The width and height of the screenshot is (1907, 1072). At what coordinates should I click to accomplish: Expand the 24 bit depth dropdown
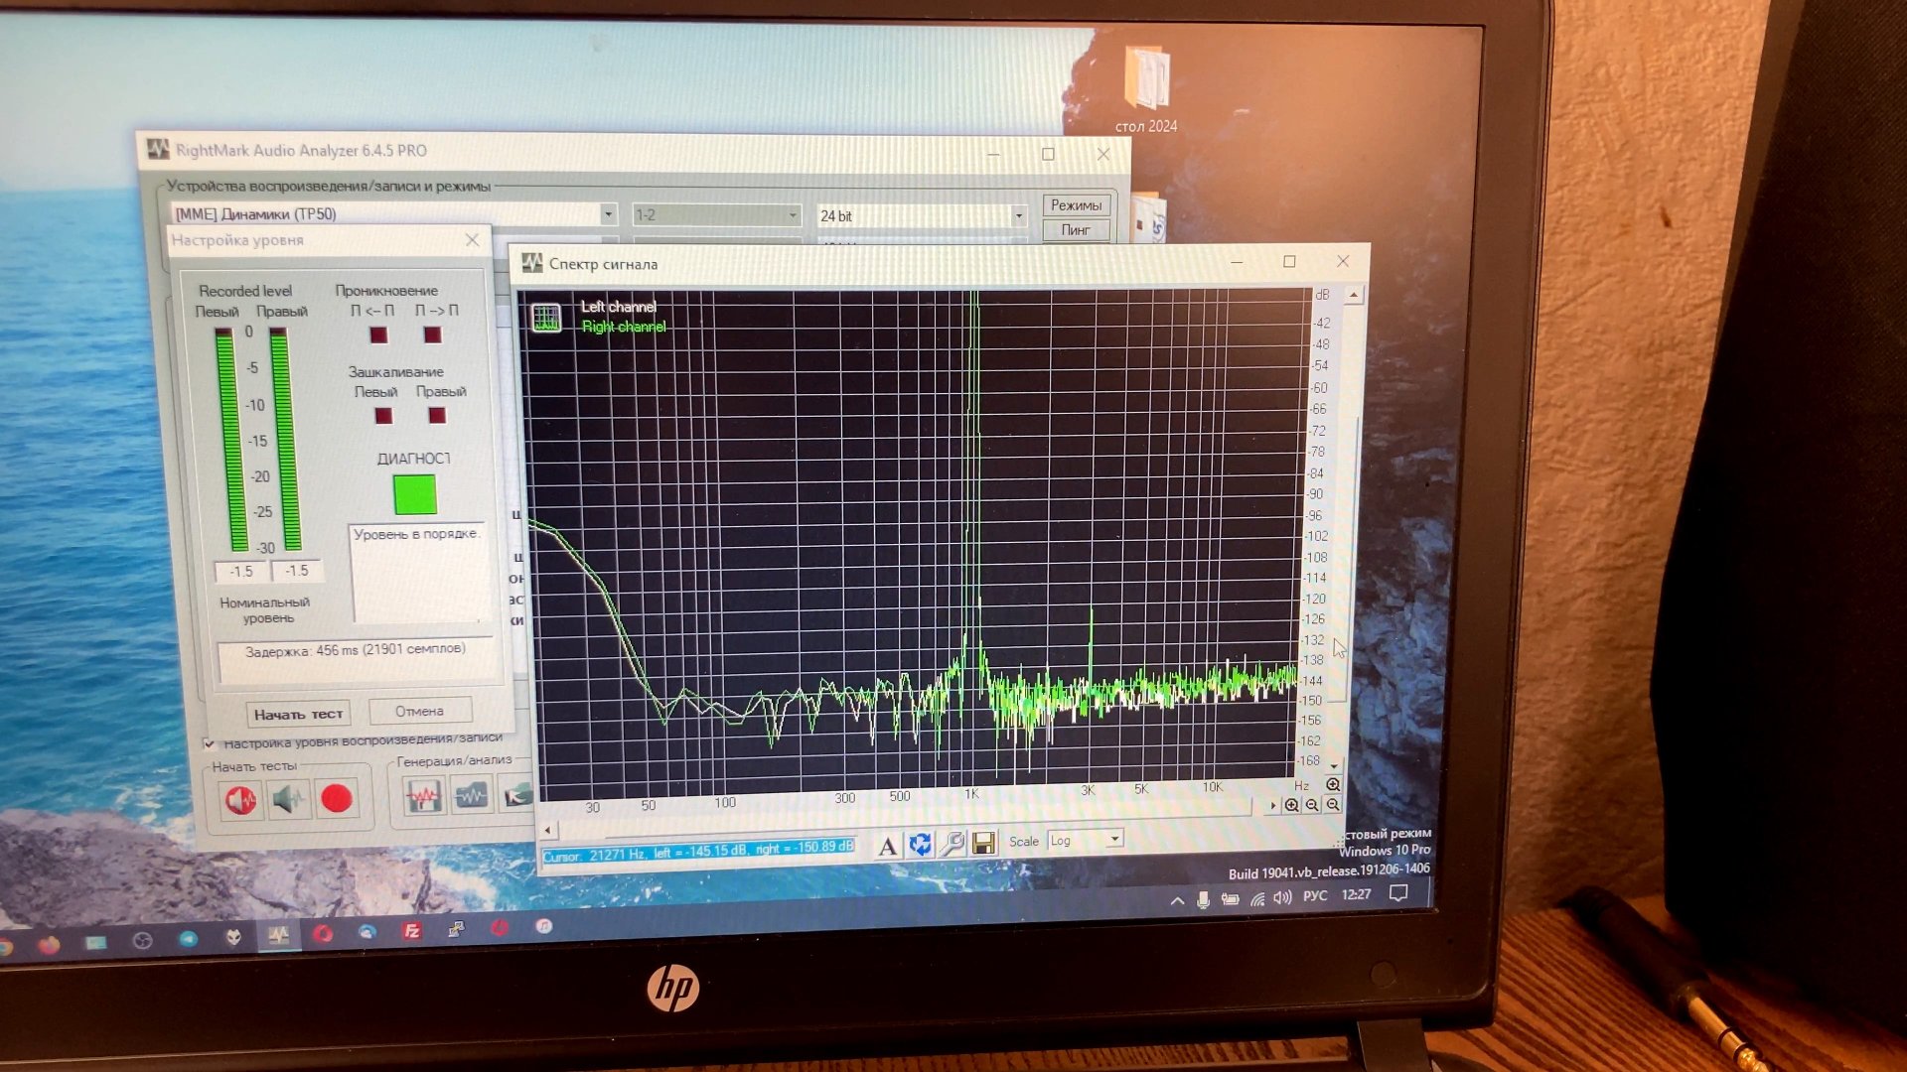coord(1018,216)
